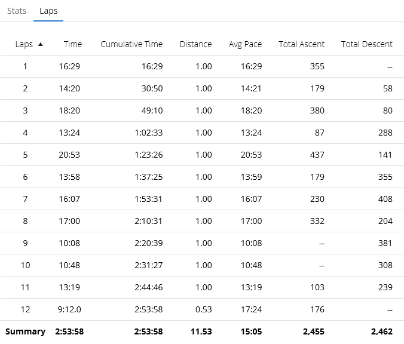Click lap 9 time value 10:08

click(x=69, y=243)
